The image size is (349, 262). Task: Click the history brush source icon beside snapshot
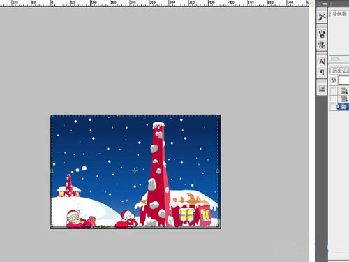(333, 80)
